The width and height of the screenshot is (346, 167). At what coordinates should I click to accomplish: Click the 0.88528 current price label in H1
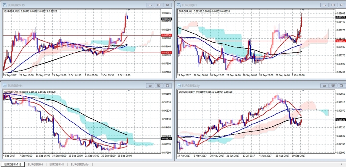pyautogui.click(x=341, y=17)
